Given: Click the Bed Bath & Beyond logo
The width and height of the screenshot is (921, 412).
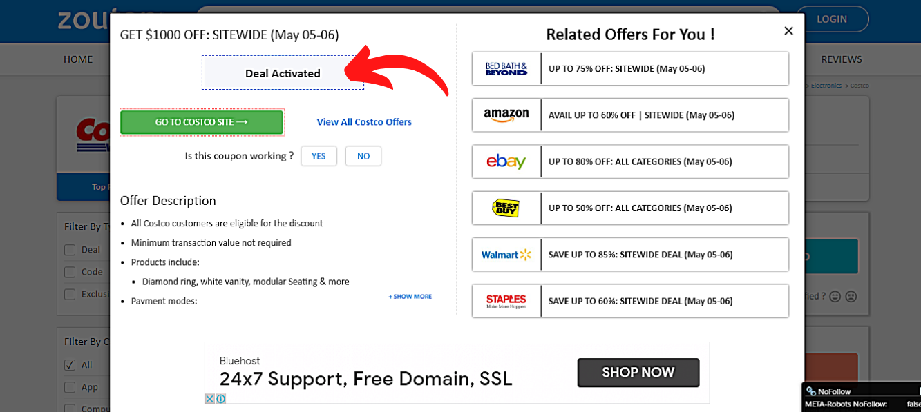Looking at the screenshot, I should (506, 69).
